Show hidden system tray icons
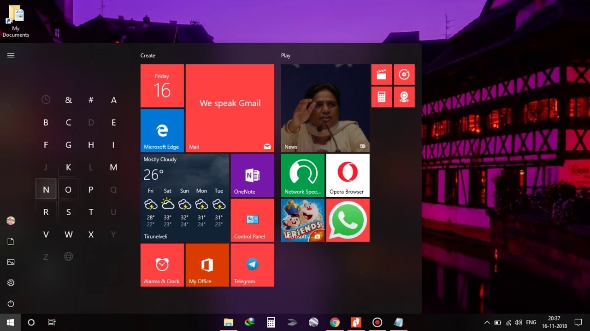 487,322
